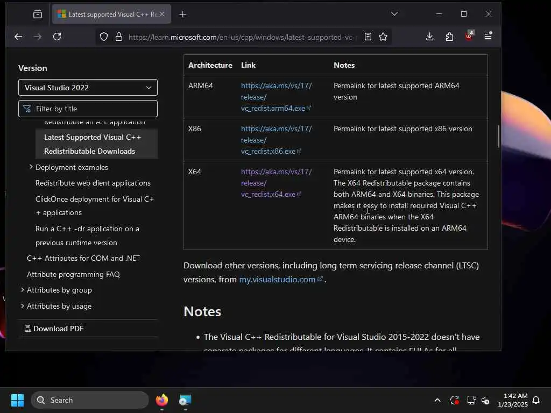Open the Firefox application menu
Viewport: 551px width, 413px height.
pyautogui.click(x=489, y=36)
